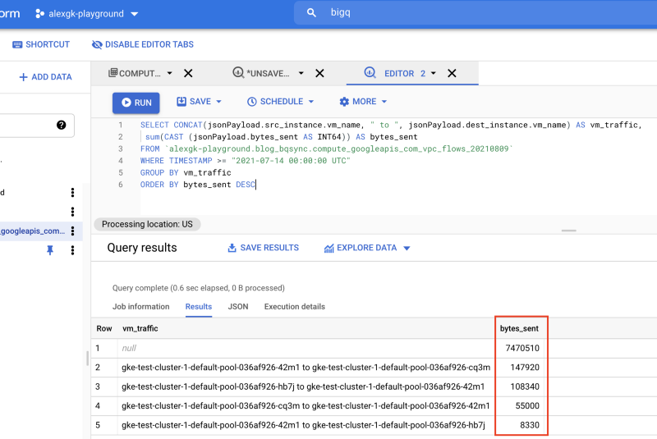Expand the MORE dropdown arrow
The width and height of the screenshot is (657, 439).
[x=384, y=102]
